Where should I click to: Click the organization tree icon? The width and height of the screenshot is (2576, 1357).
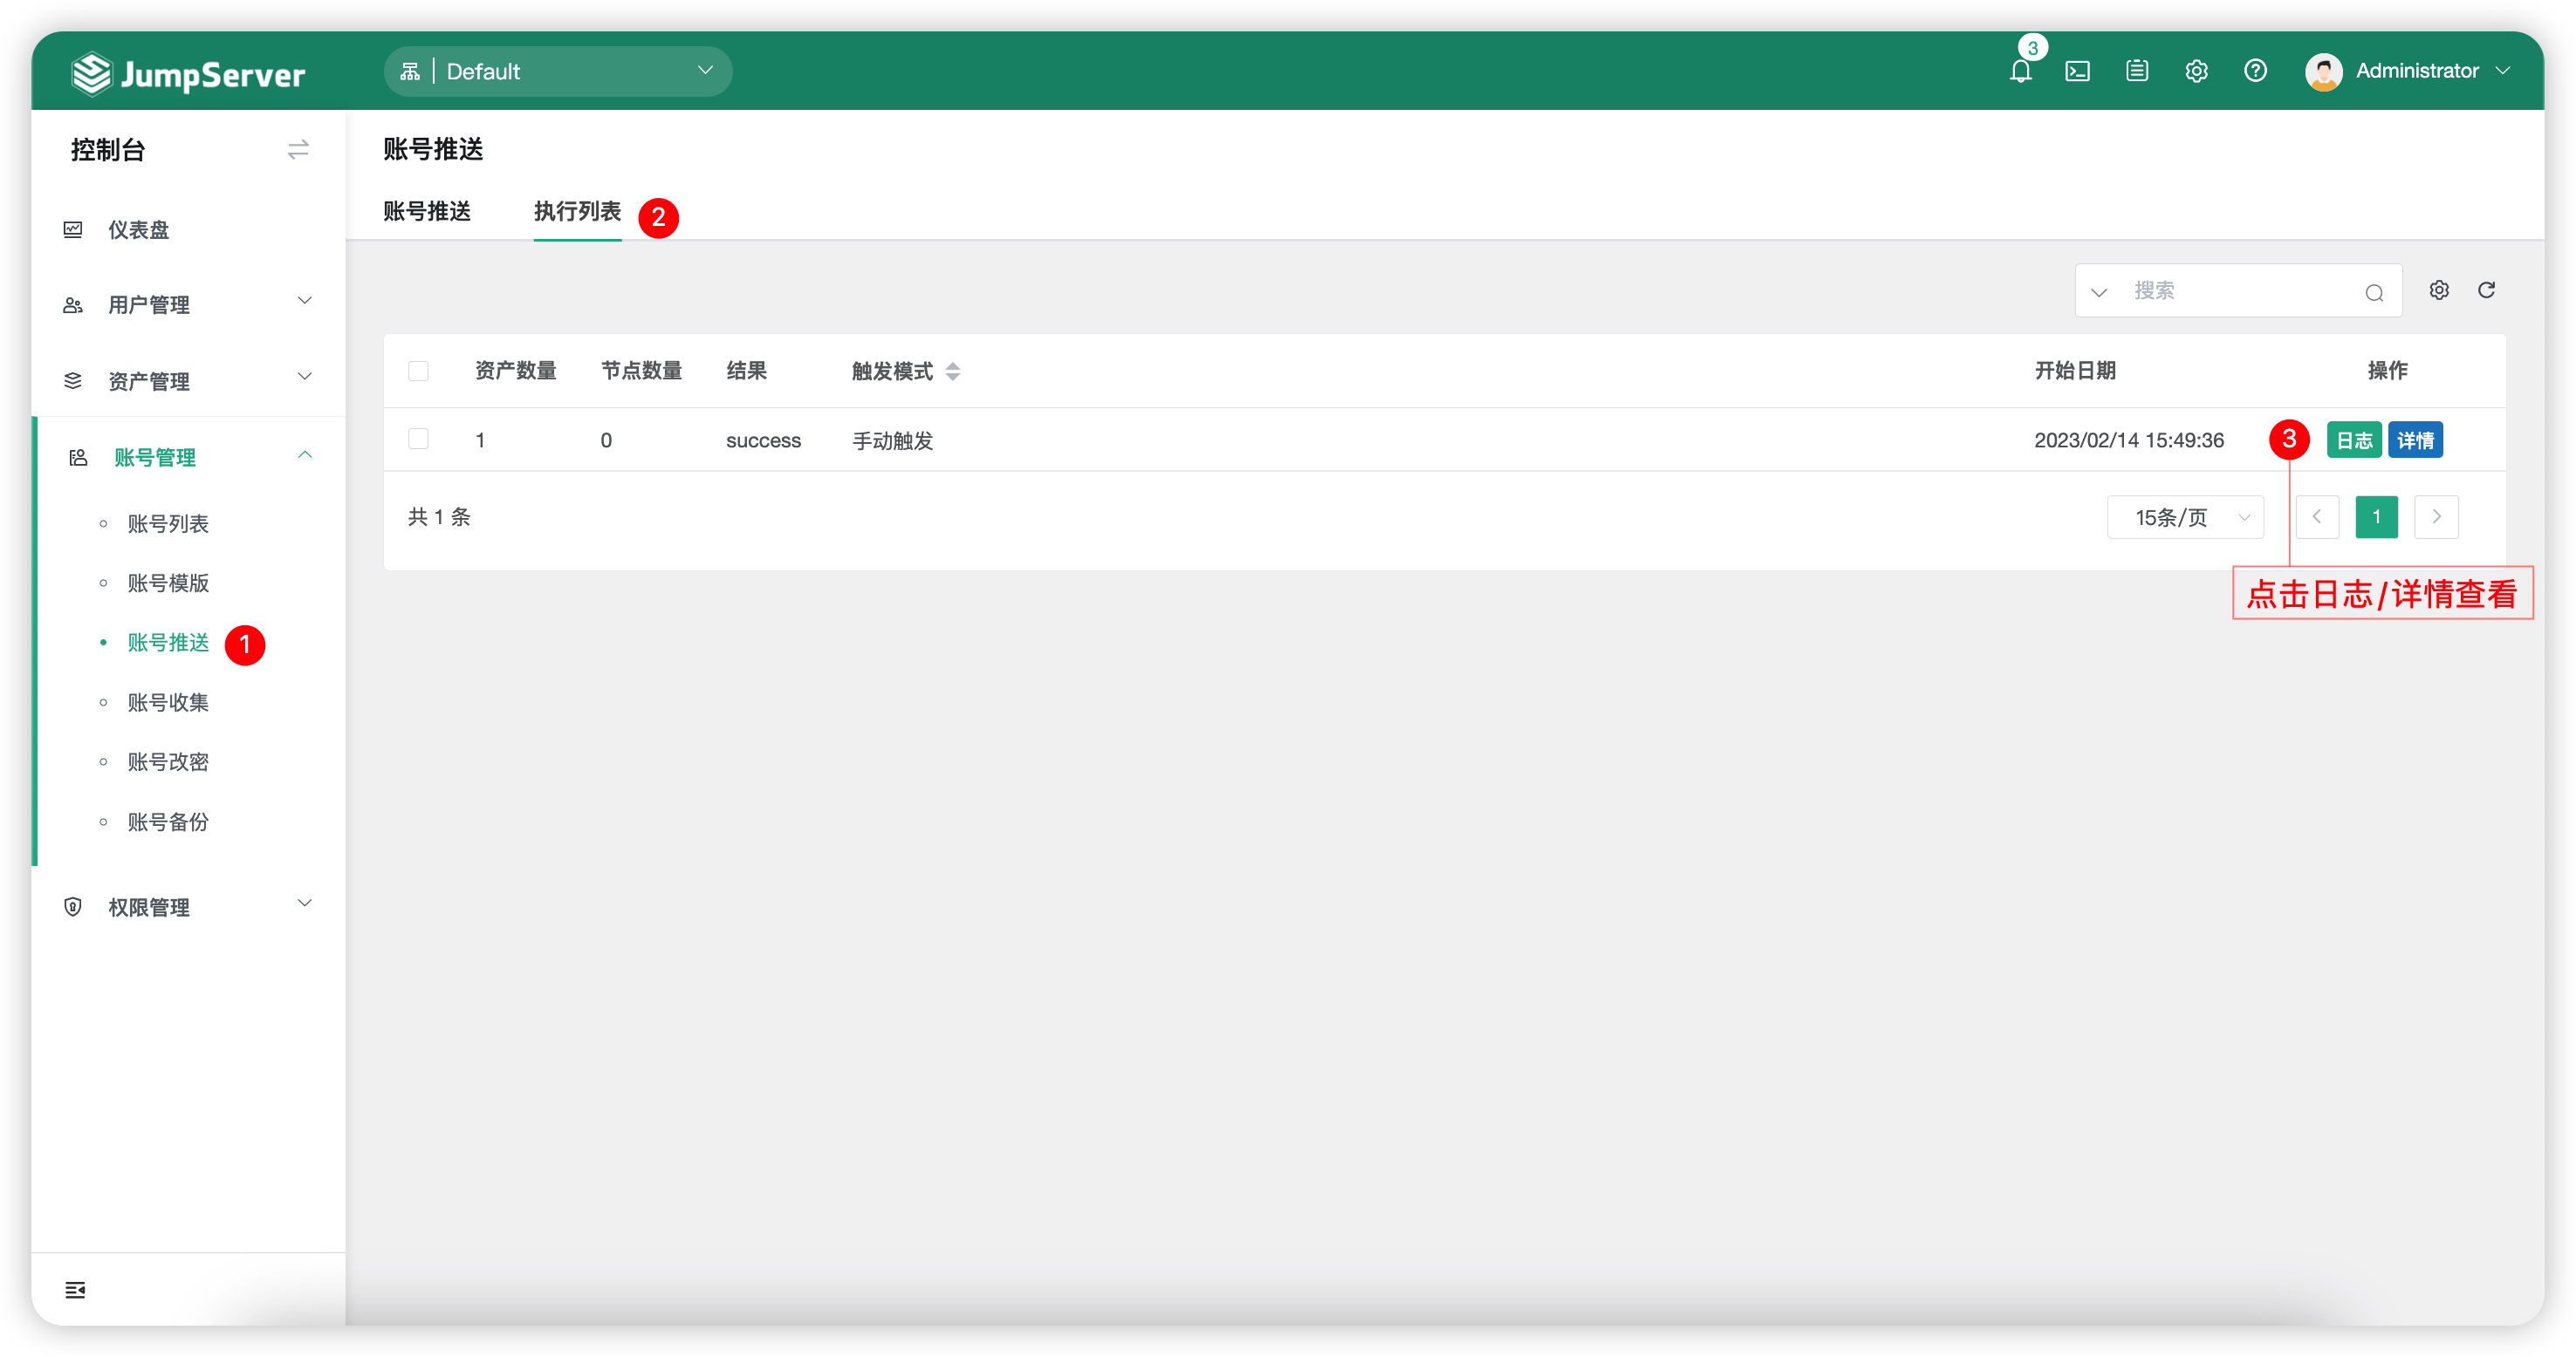point(410,71)
